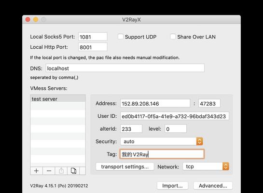
Task: Click the User ID field
Action: coord(175,116)
